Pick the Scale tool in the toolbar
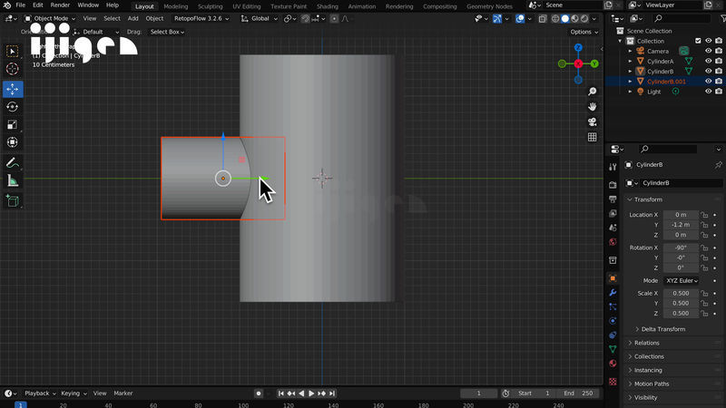The image size is (726, 408). coord(13,124)
